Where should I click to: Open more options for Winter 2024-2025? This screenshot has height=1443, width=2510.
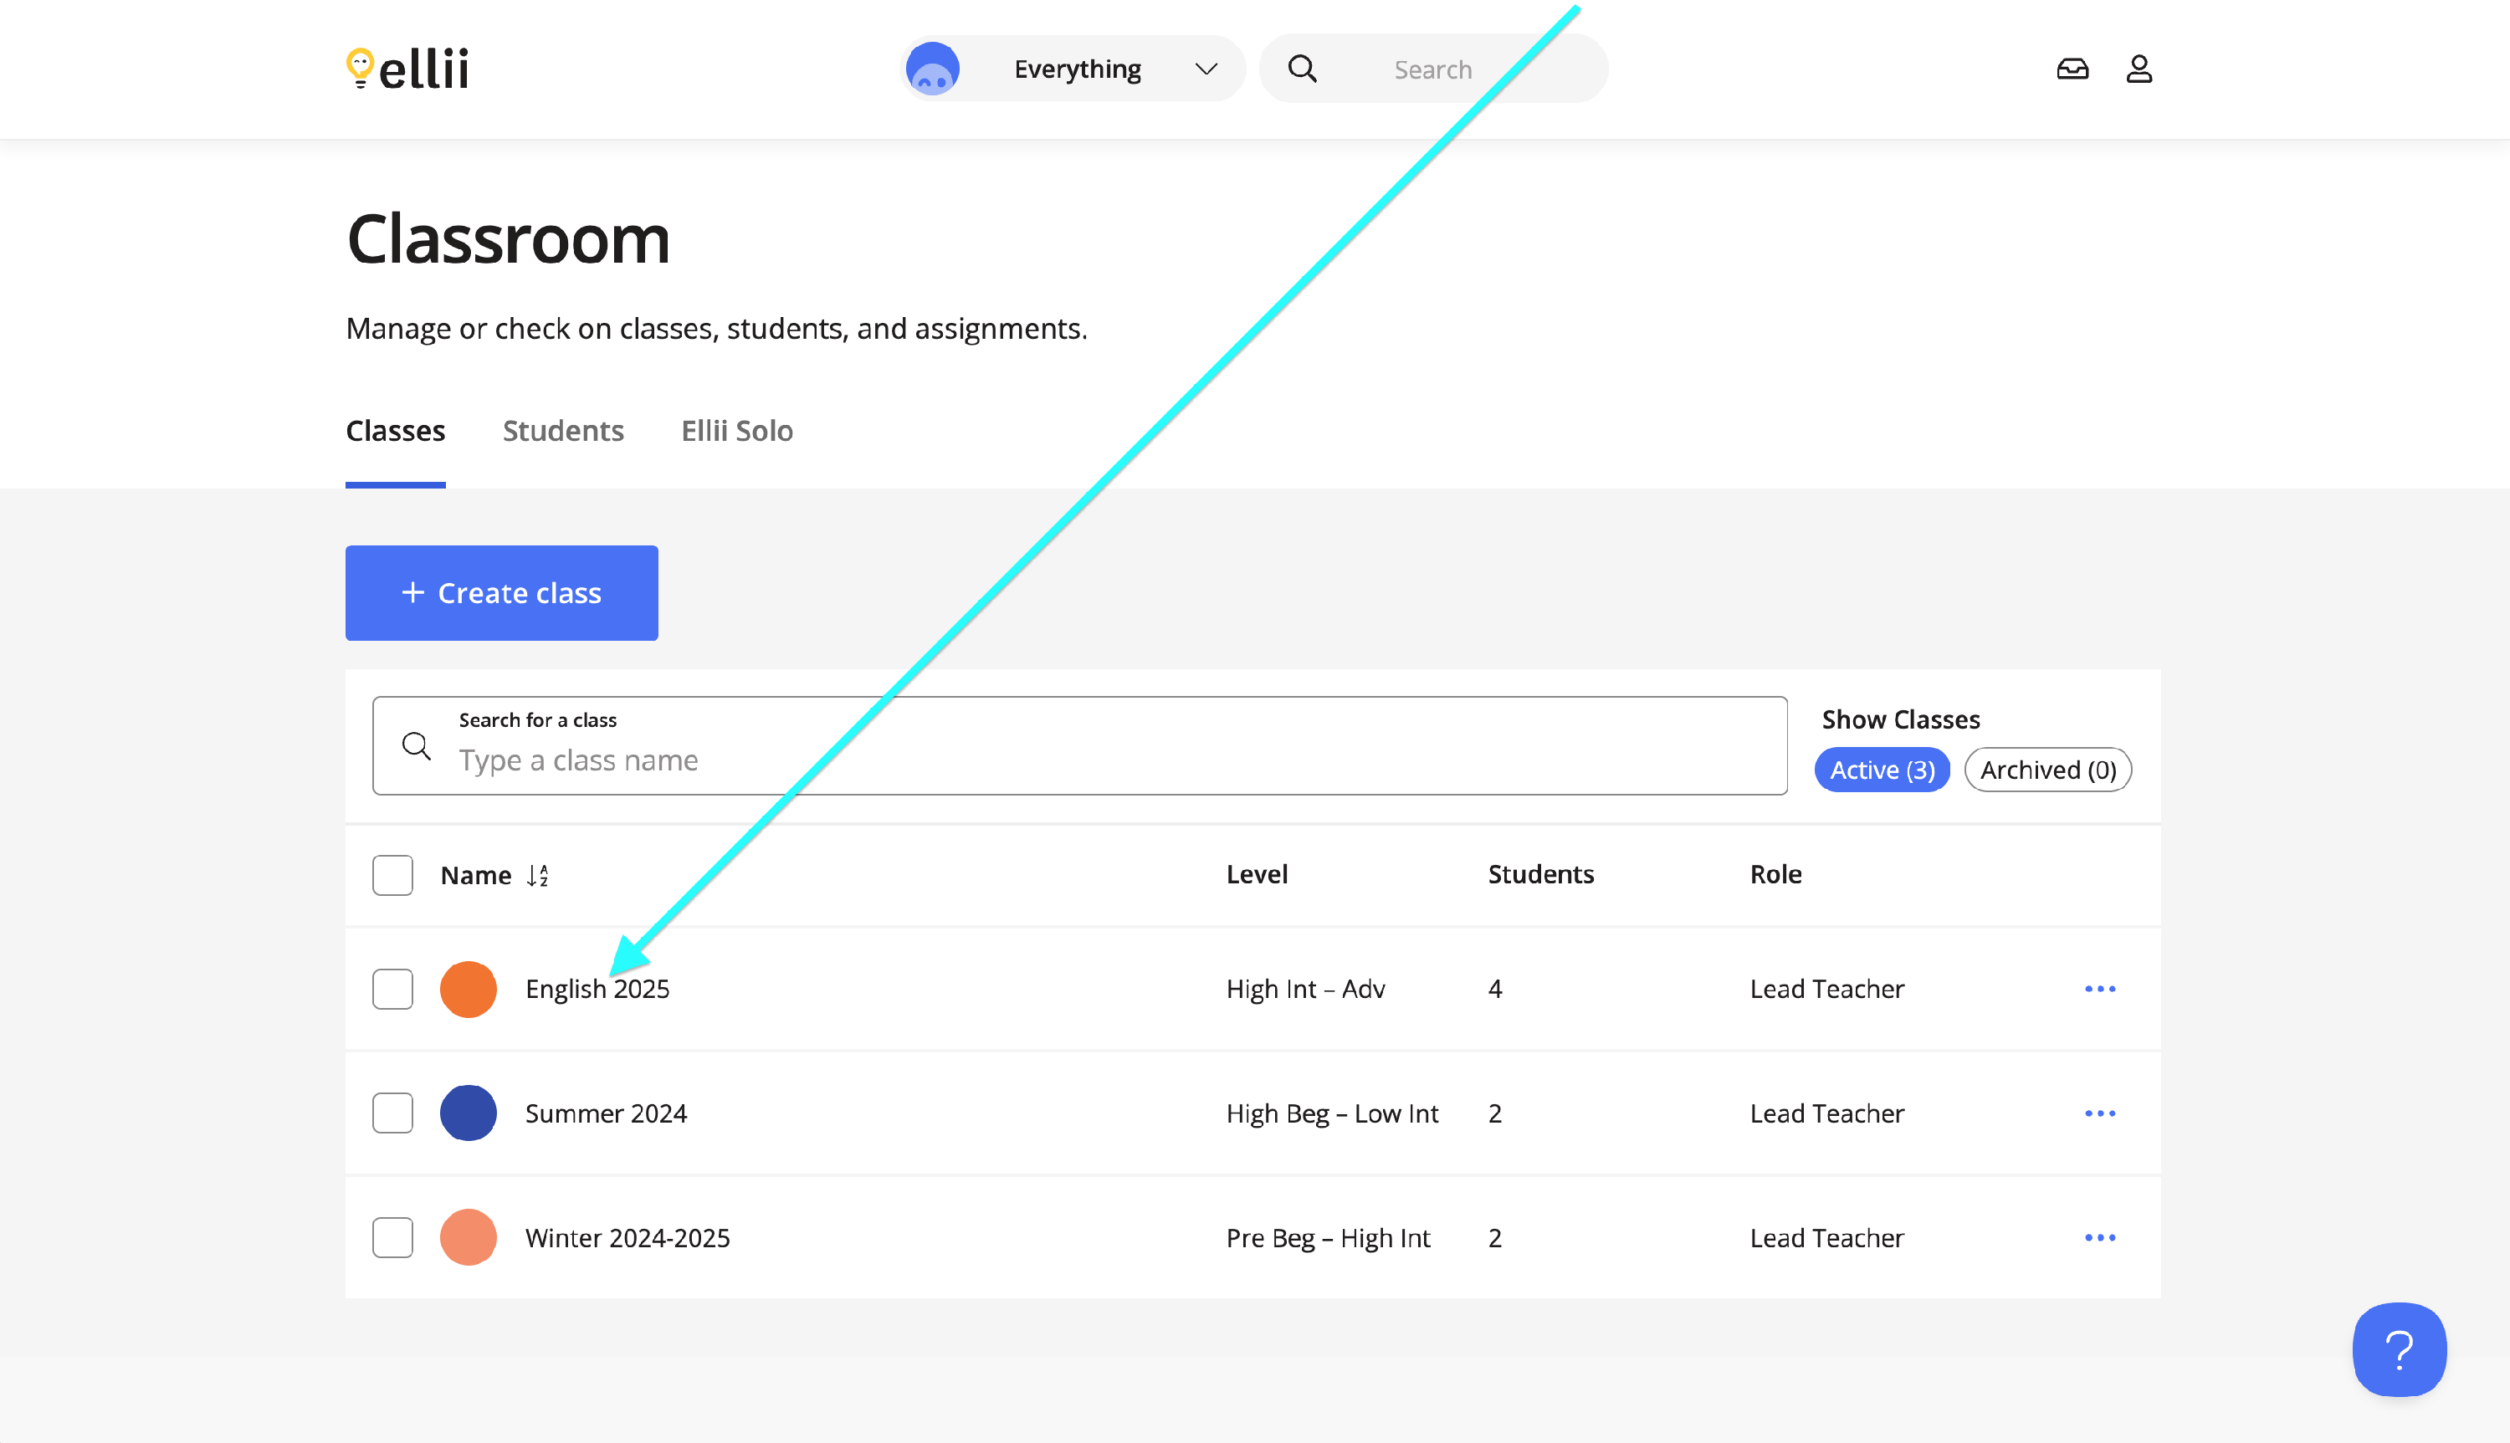(x=2098, y=1238)
